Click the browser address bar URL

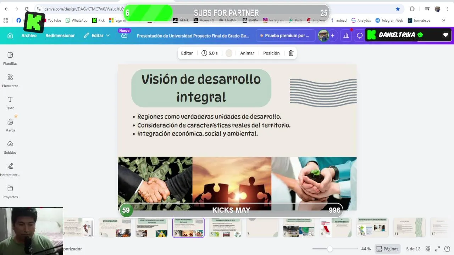point(84,9)
